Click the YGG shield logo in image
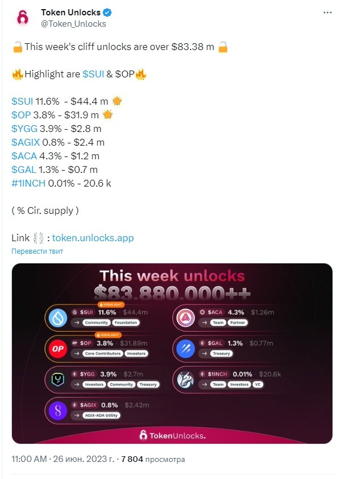 (58, 379)
